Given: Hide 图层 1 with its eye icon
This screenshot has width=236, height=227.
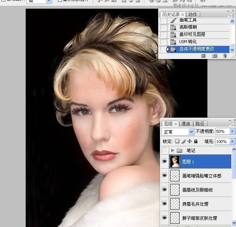Looking at the screenshot, I should click(x=165, y=161).
